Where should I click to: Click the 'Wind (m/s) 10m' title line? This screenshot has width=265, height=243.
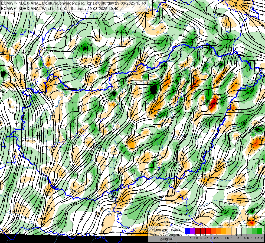pyautogui.click(x=60, y=9)
